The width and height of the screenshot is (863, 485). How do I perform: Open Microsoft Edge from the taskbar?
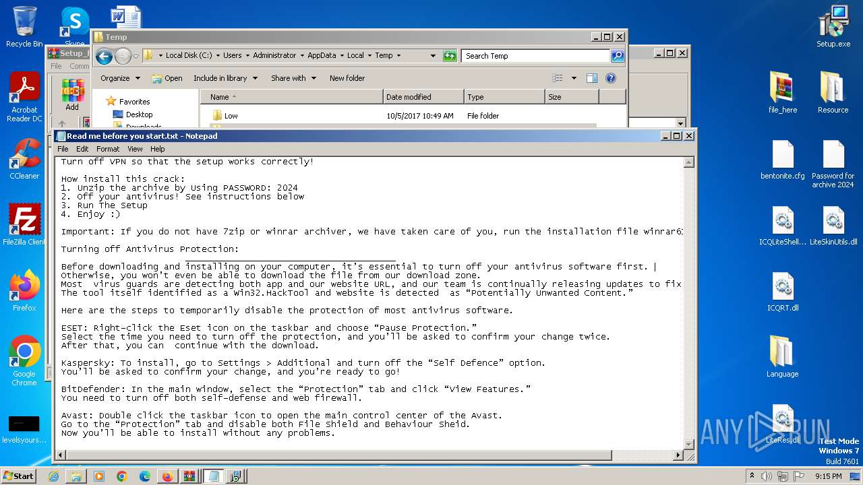(145, 476)
